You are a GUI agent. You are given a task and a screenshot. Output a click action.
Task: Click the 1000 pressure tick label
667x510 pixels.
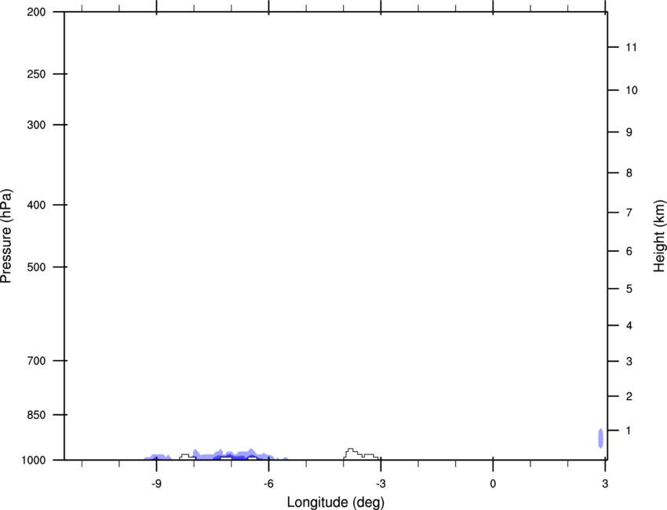click(x=34, y=460)
